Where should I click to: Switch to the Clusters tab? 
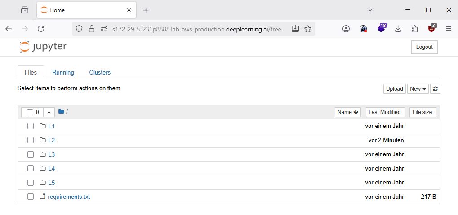pyautogui.click(x=100, y=72)
